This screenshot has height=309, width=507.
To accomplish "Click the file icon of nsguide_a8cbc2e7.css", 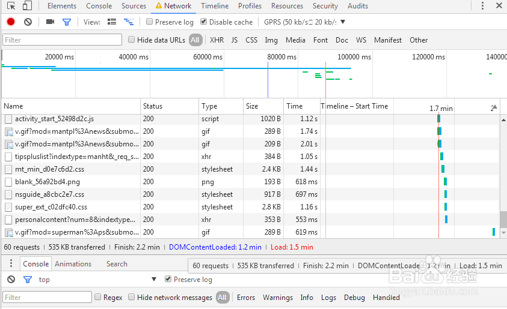I will [8, 194].
